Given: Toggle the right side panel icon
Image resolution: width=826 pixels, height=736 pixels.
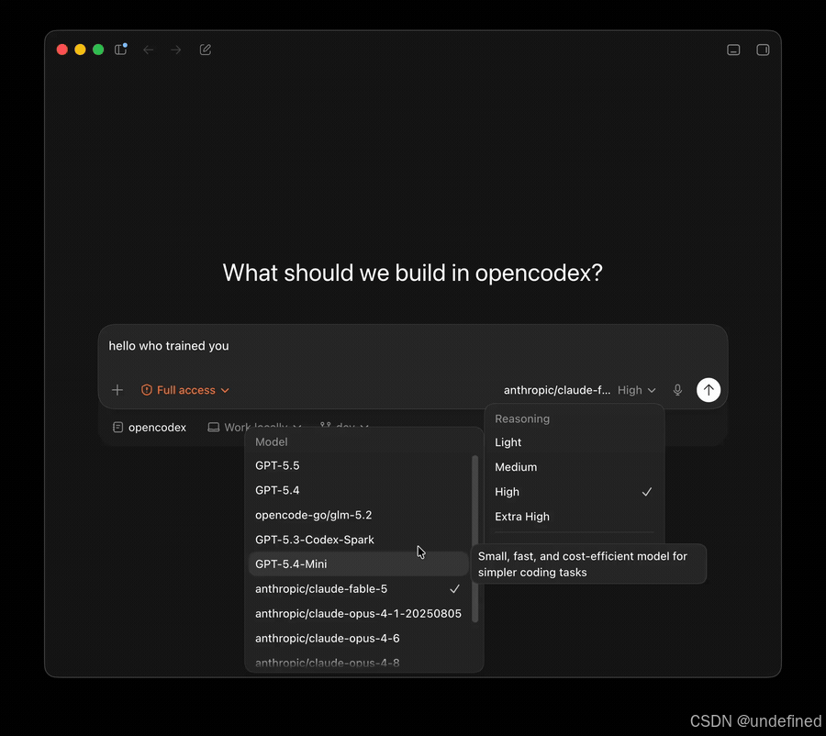Looking at the screenshot, I should 763,50.
